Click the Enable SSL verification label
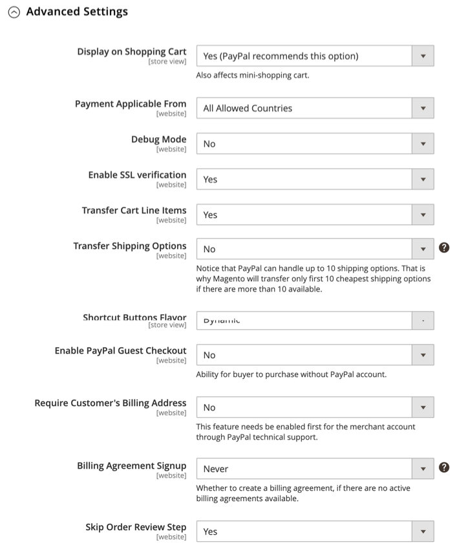 [137, 175]
